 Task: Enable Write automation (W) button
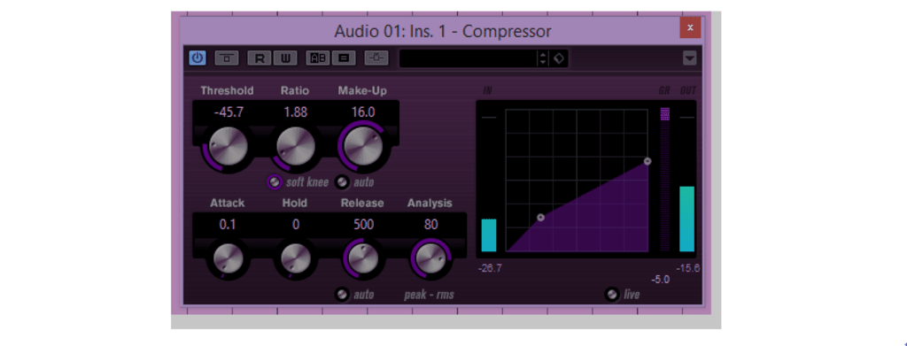coord(285,58)
